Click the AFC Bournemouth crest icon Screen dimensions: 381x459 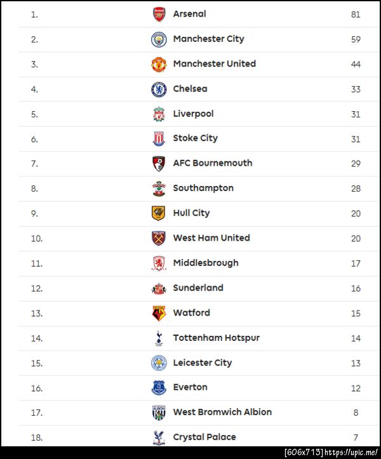(159, 164)
